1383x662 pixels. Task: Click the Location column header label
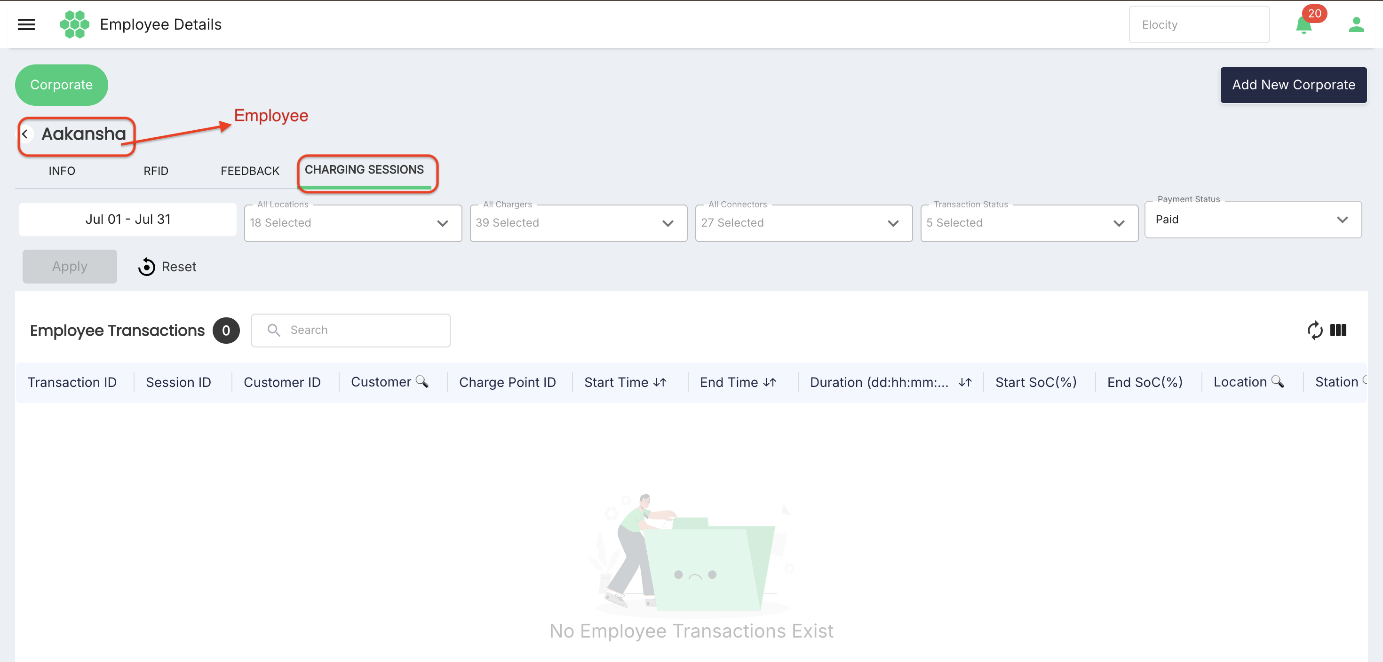coord(1240,382)
